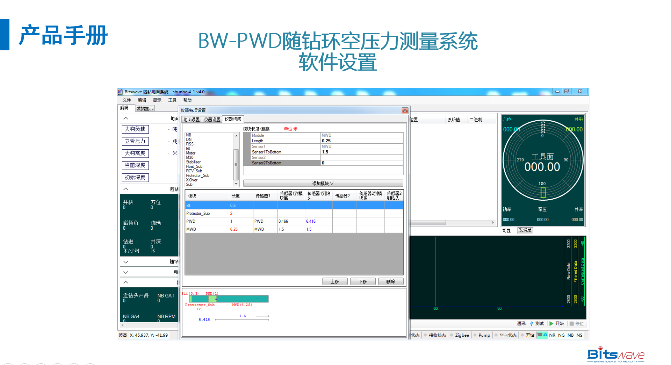
Task: Switch to the 发消息 tab
Action: 525,230
